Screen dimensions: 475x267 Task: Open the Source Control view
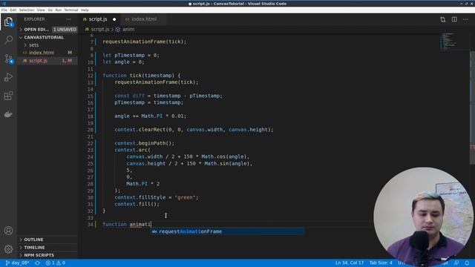click(x=8, y=59)
